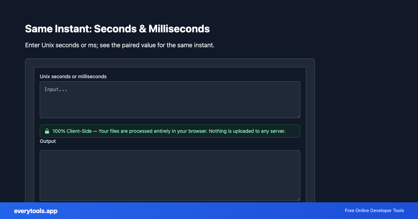
Task: Click the Same Instant page heading
Action: pyautogui.click(x=117, y=29)
